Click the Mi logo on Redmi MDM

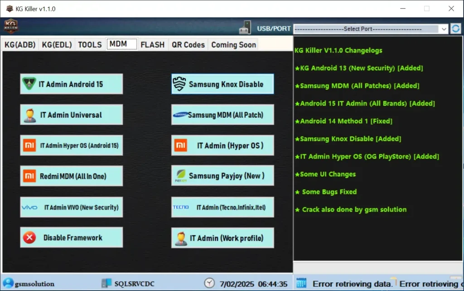click(x=29, y=176)
